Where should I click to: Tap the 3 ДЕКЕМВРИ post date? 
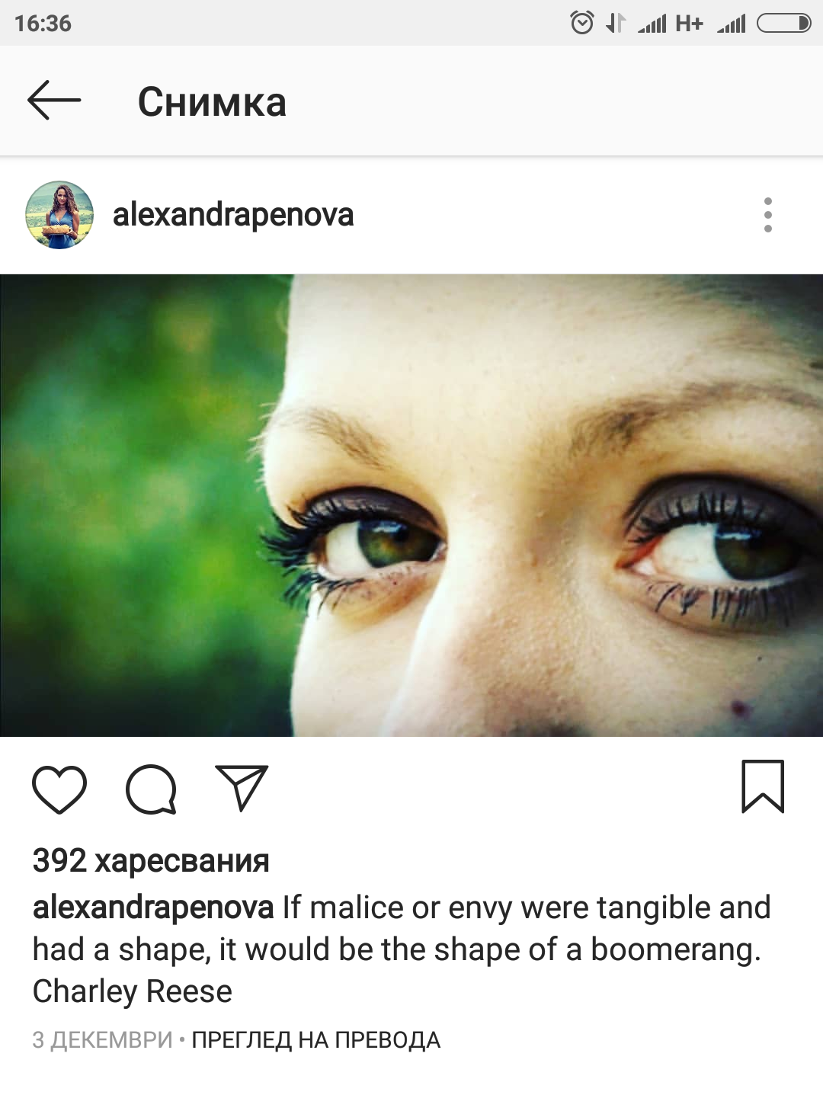(102, 1040)
